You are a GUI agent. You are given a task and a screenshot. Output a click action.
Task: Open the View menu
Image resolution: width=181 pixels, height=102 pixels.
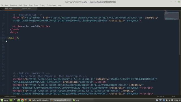coord(25,5)
